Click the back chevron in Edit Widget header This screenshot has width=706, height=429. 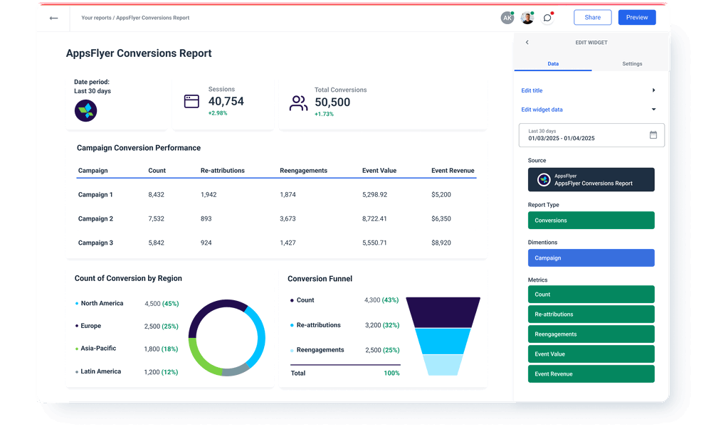(527, 42)
